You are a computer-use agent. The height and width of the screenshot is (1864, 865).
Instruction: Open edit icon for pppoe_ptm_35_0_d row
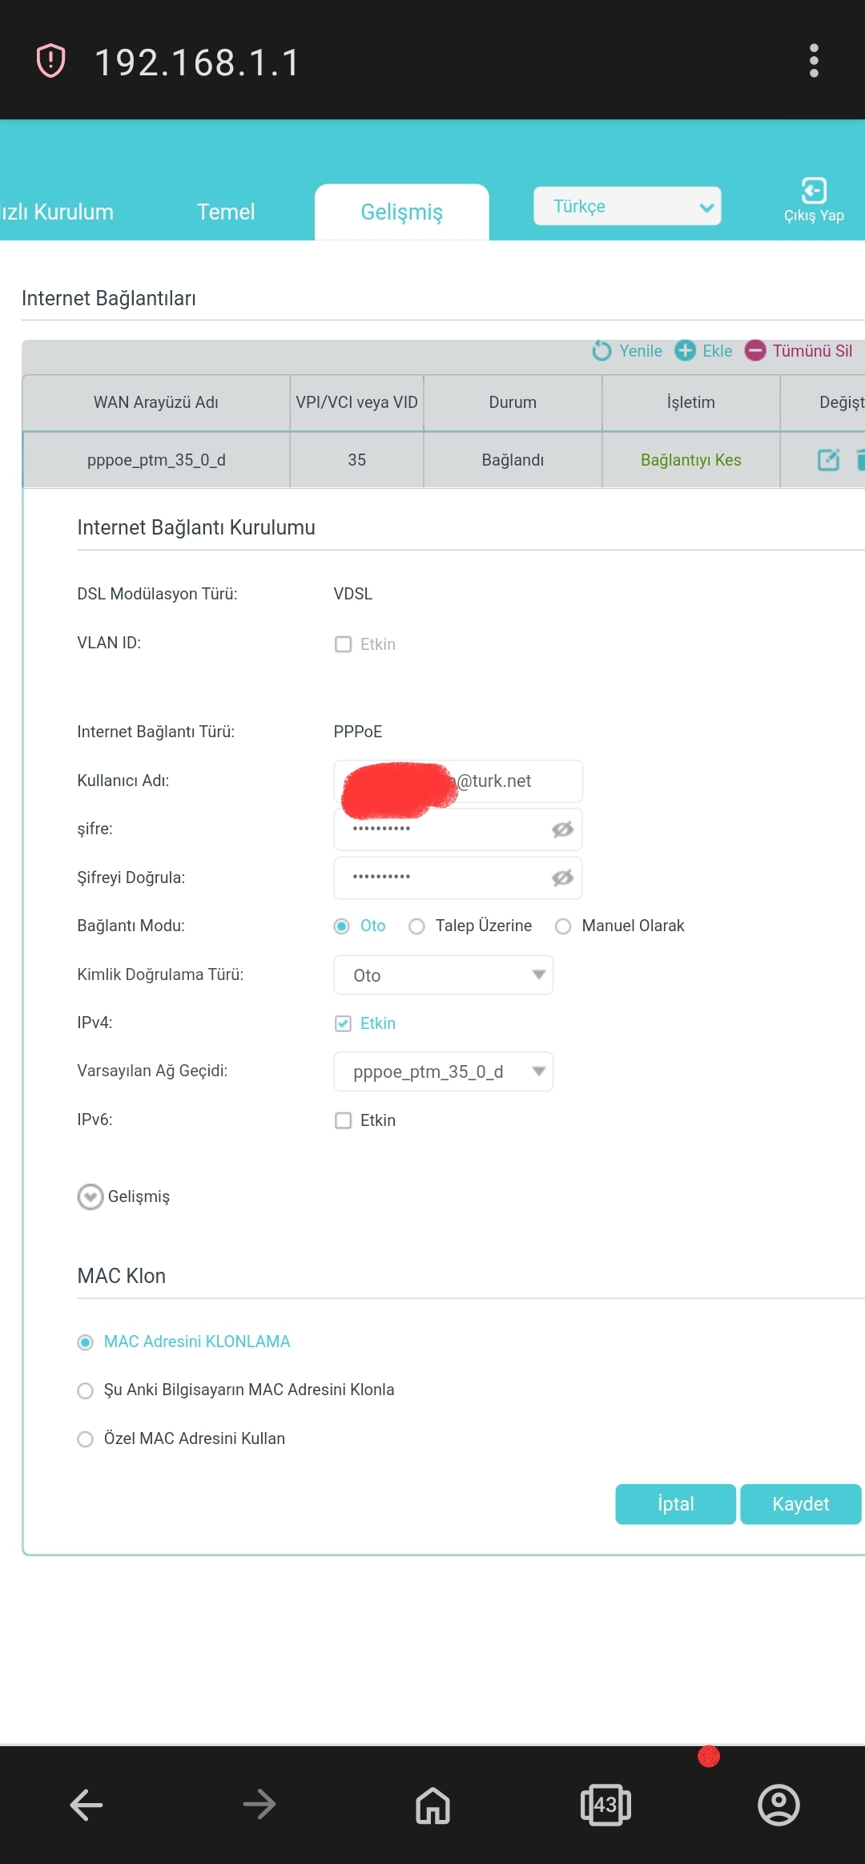pyautogui.click(x=828, y=460)
